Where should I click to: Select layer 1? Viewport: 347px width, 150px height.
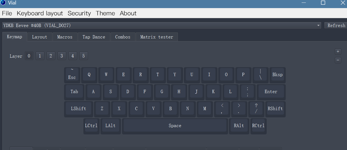[40, 56]
